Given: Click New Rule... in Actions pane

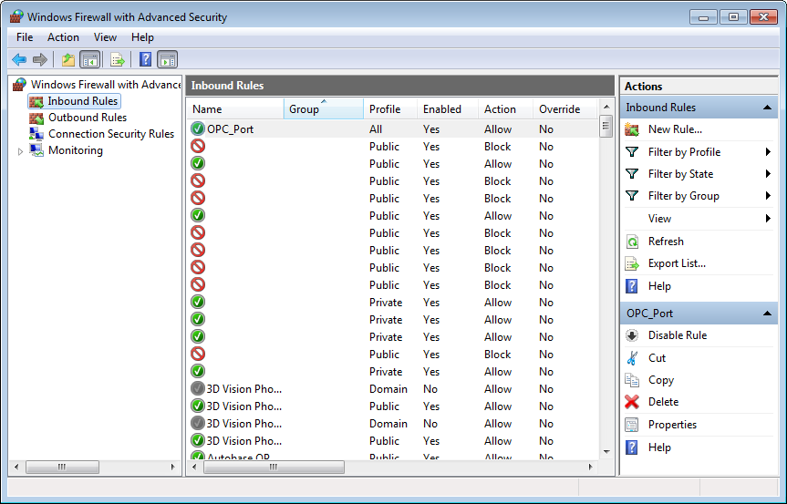Looking at the screenshot, I should tap(675, 129).
